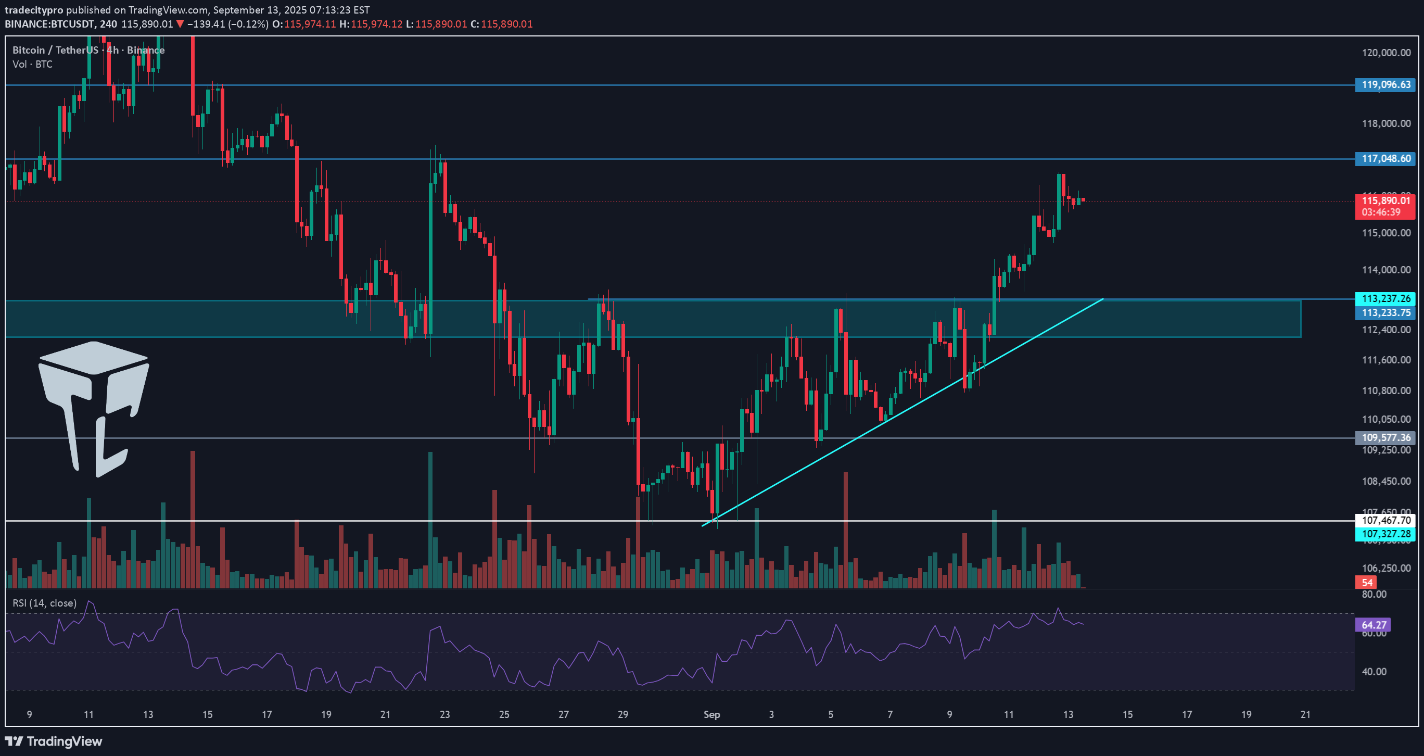Click the 110,050.00 price axis tick
The image size is (1424, 756).
(x=1386, y=419)
